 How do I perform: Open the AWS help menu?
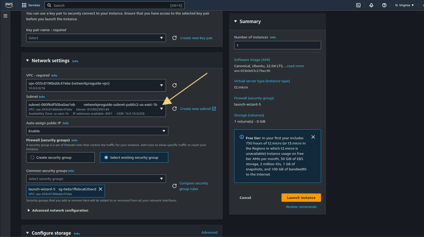[384, 5]
